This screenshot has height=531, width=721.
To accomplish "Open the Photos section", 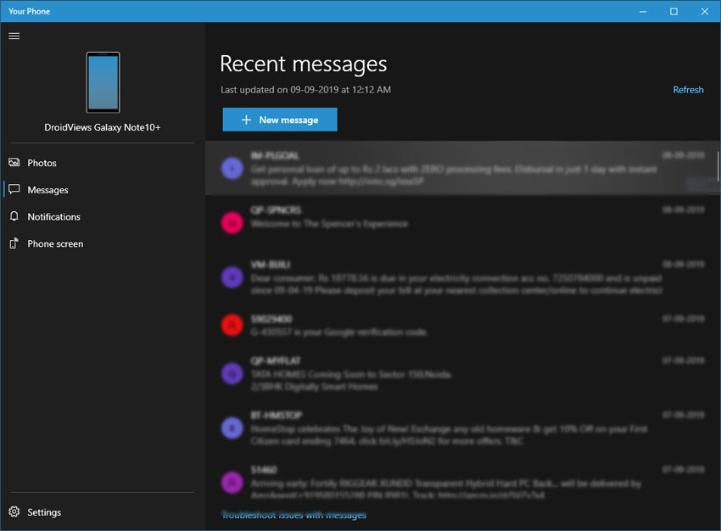I will click(103, 163).
